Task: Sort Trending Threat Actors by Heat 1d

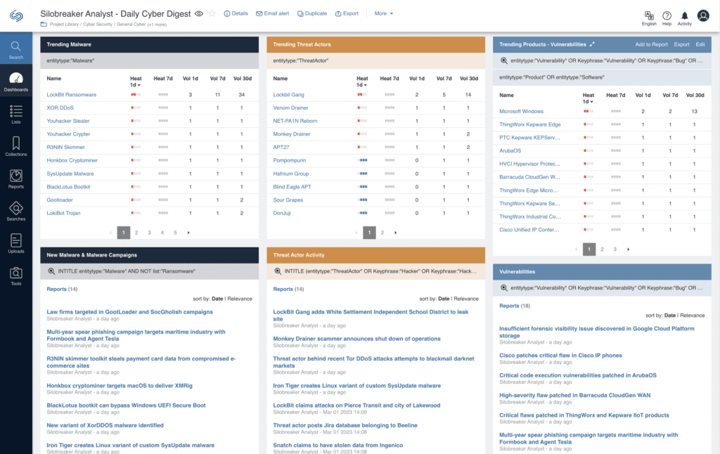Action: [362, 82]
